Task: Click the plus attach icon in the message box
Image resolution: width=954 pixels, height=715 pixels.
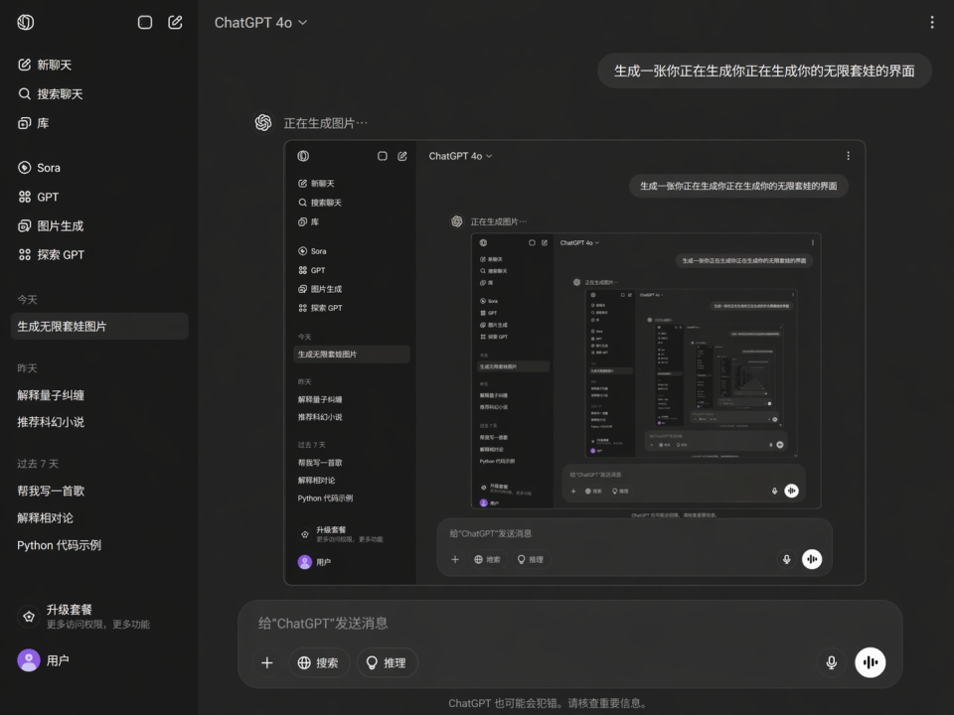Action: pyautogui.click(x=267, y=662)
